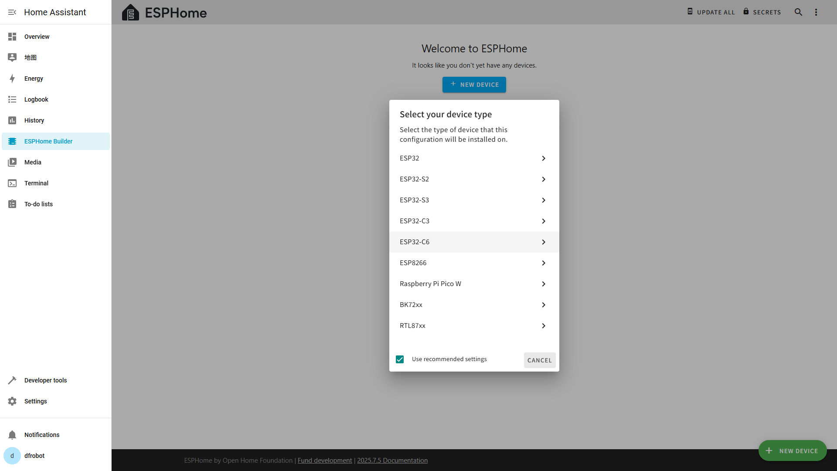
Task: Expand the ESP32 device option chevron
Action: (543, 158)
